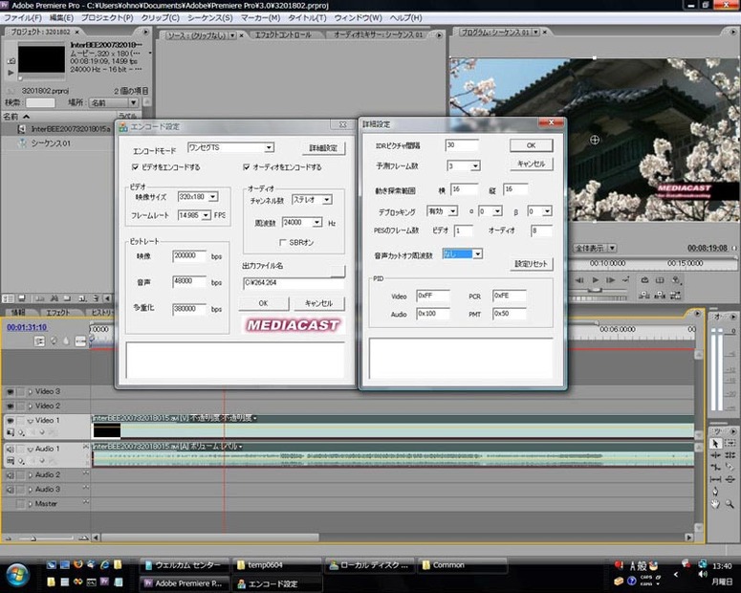The width and height of the screenshot is (741, 593).
Task: Click the timeline horizontal scrollbar
Action: pyautogui.click(x=210, y=538)
